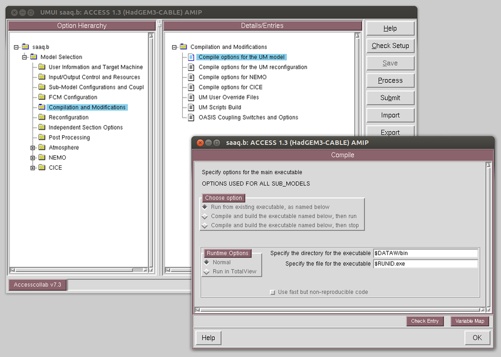Viewport: 501px width, 357px height.
Task: Collapse Compilation and Modifications in Details panel
Action: [174, 48]
